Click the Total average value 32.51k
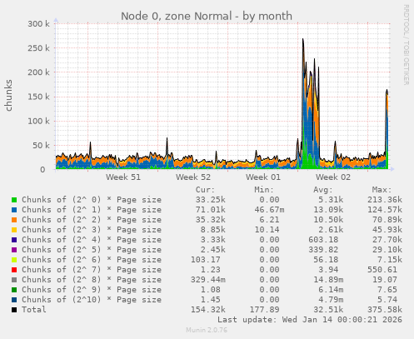Screen dimensions: 414x339 (328, 310)
